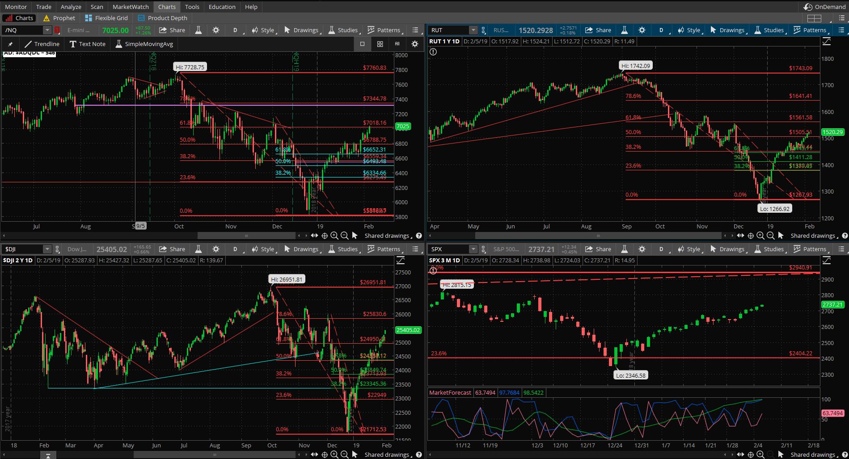Viewport: 849px width, 459px height.
Task: Open the MarketWatch tab
Action: coord(131,7)
